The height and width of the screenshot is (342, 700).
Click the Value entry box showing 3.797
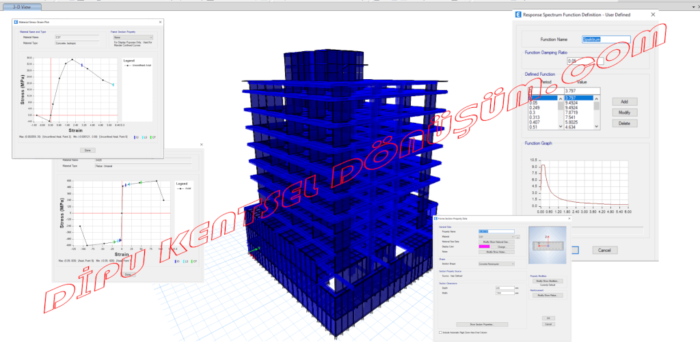point(582,91)
